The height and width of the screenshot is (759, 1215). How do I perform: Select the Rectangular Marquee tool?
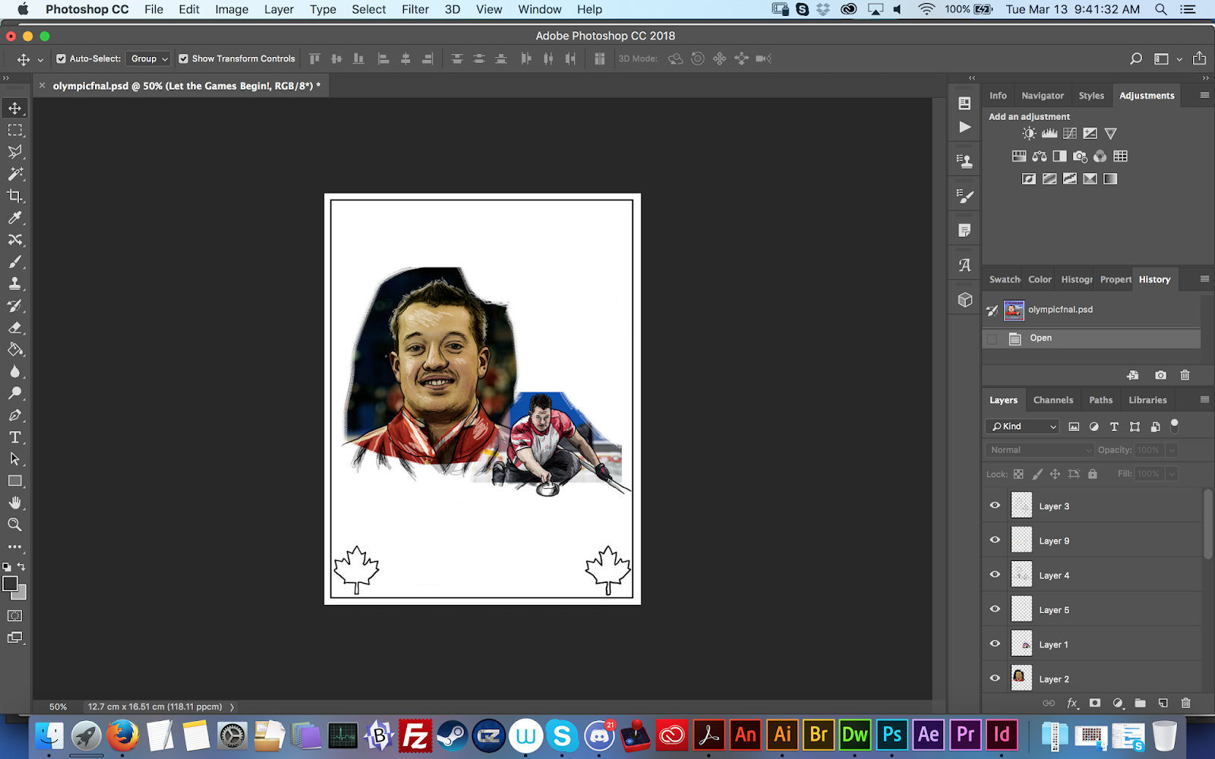pos(15,131)
